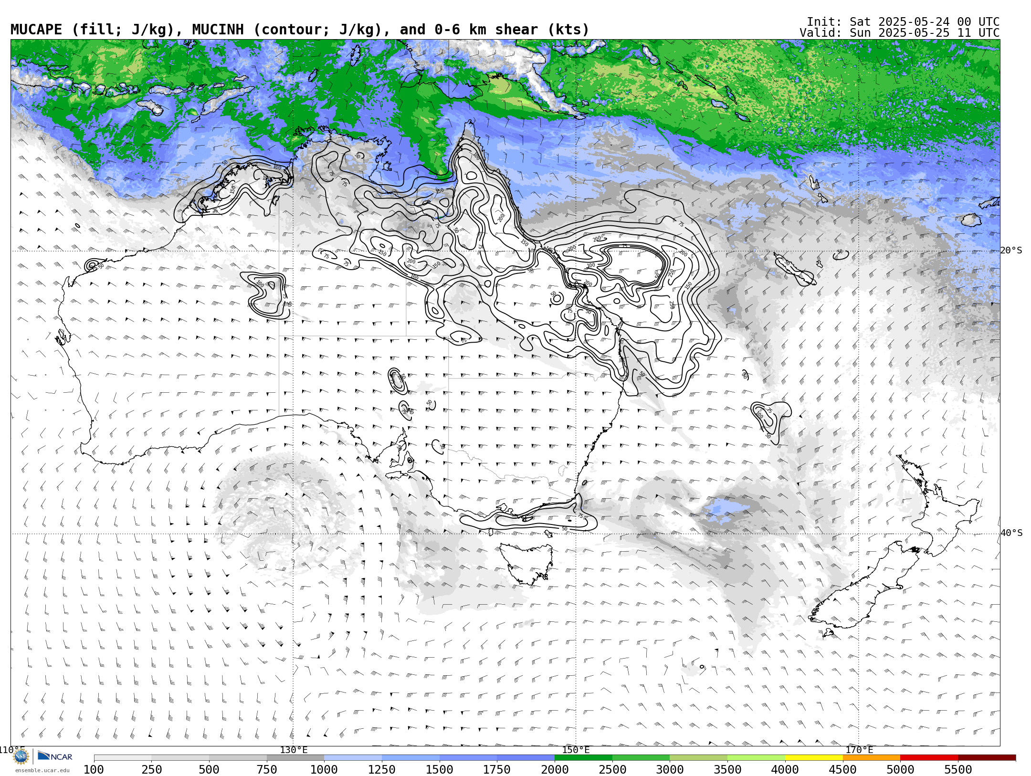Click the colorbar tick label 750

coord(267,770)
